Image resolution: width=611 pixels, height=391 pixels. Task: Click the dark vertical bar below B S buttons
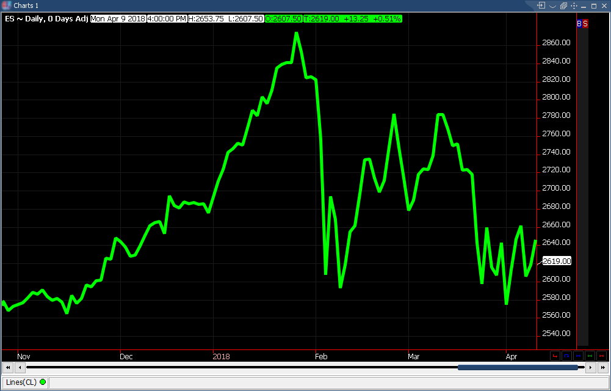(x=582, y=186)
